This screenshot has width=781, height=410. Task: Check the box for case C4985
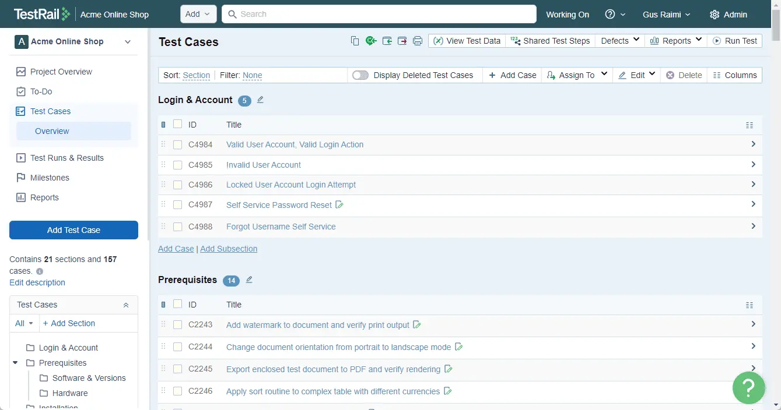click(x=178, y=165)
